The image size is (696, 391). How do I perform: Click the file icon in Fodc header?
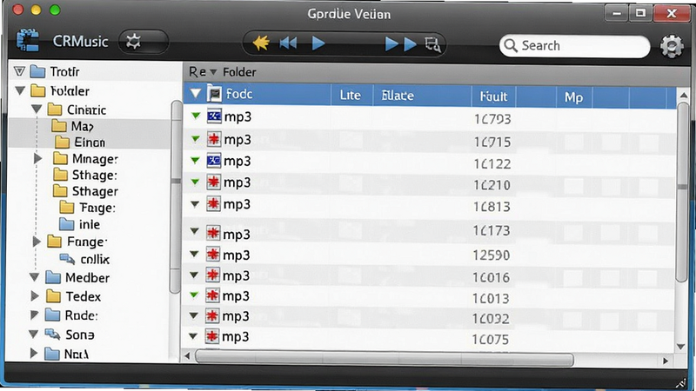[214, 94]
